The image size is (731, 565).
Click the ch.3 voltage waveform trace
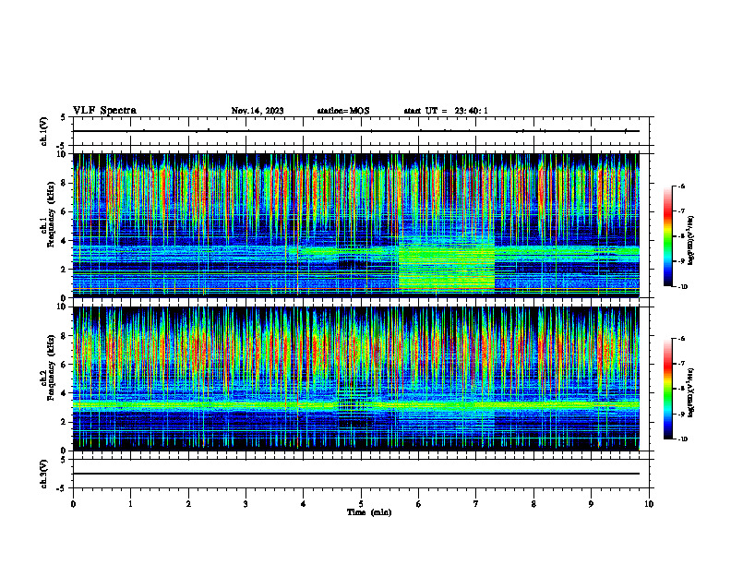356,474
